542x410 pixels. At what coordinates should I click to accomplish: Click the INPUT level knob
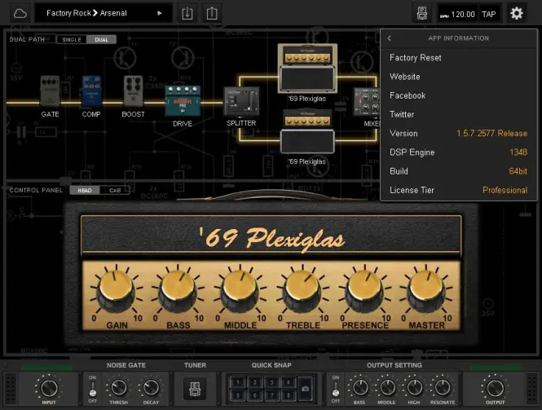(x=49, y=387)
